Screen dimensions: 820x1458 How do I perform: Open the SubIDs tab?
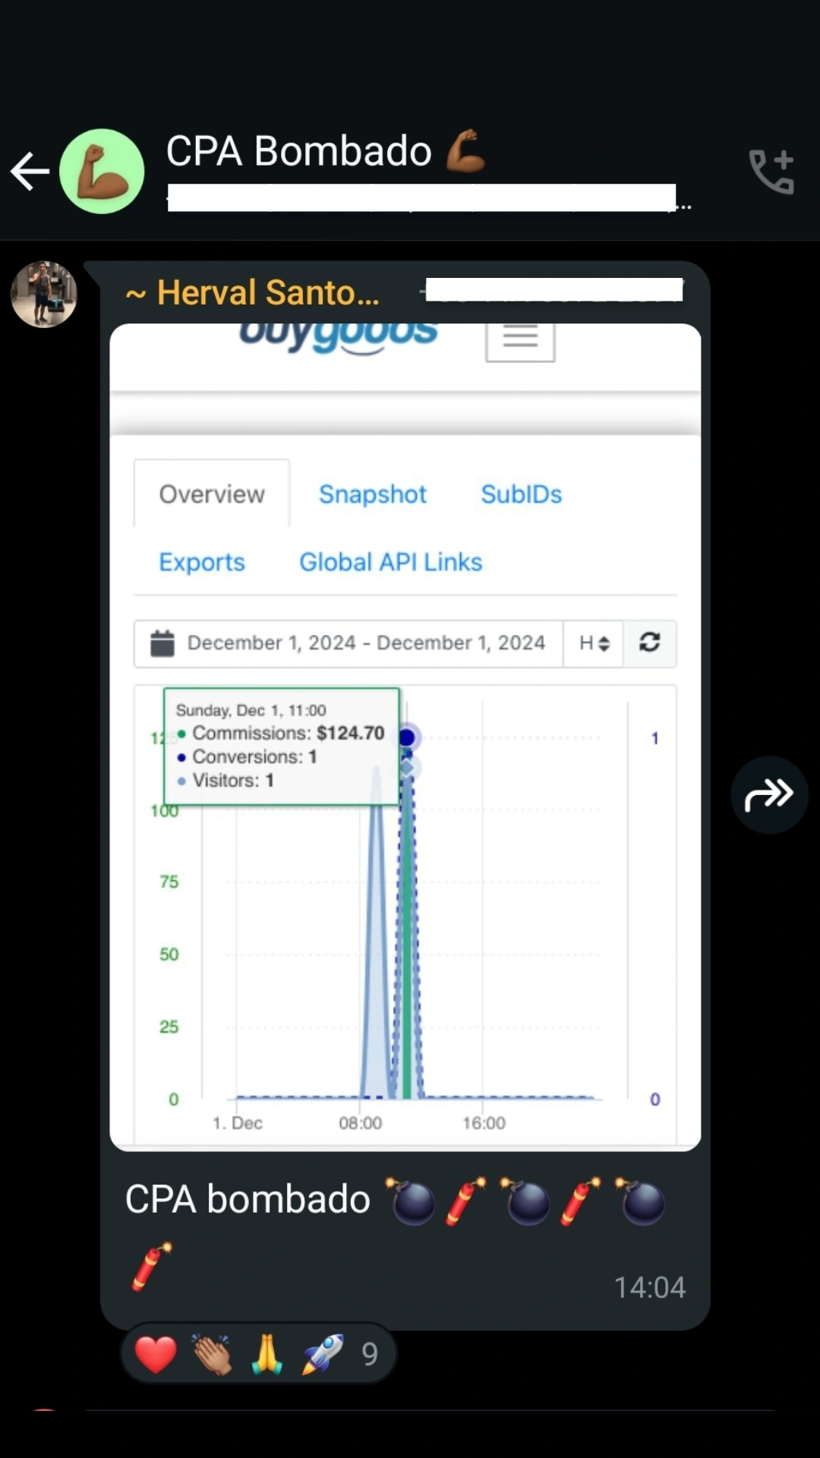[521, 494]
